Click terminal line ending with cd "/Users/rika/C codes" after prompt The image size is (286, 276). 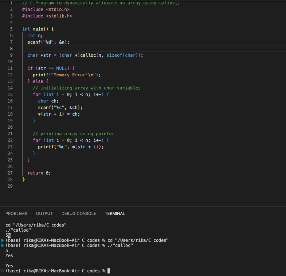[87, 240]
